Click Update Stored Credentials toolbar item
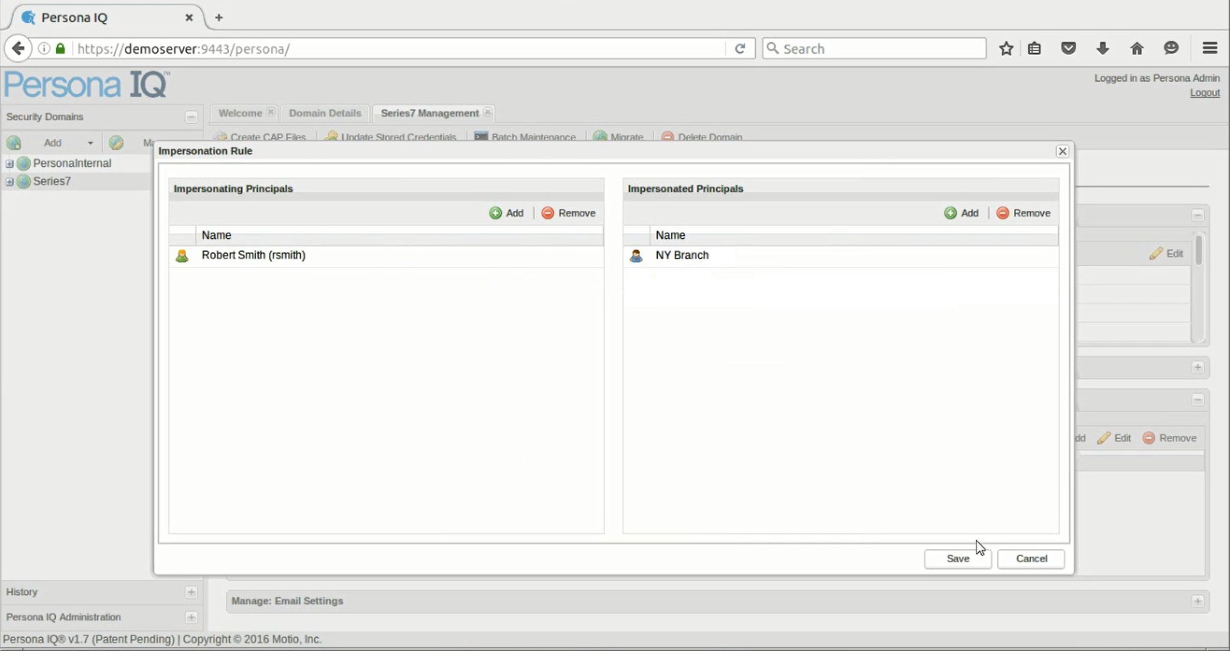This screenshot has width=1230, height=670. point(391,137)
